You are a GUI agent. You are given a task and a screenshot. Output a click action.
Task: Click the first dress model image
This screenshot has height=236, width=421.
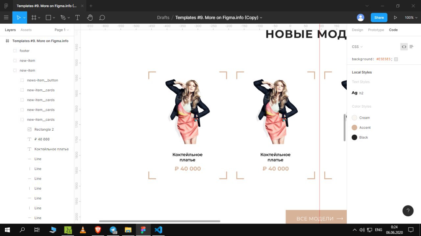187,112
